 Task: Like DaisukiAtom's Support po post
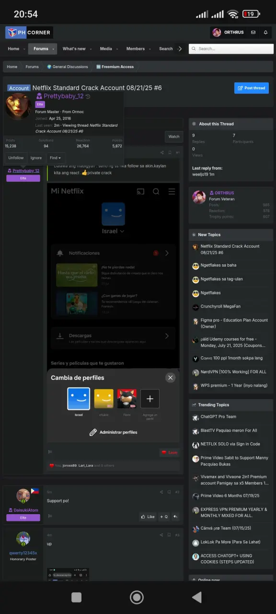(148, 517)
